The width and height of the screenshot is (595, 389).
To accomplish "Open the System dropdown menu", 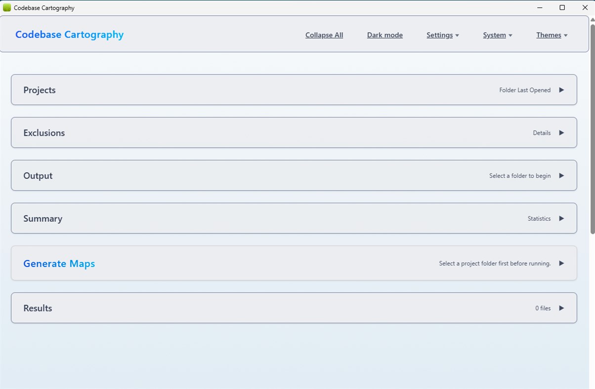I will coord(498,35).
